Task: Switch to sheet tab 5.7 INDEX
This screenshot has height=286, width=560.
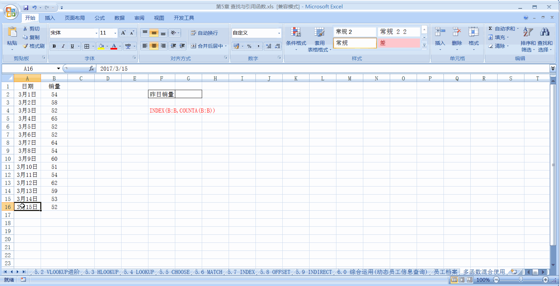Action: coord(241,272)
